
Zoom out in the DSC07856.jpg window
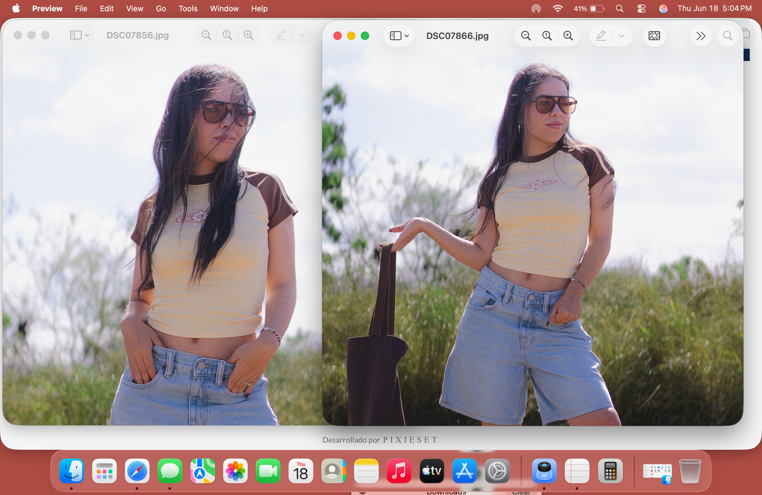click(206, 35)
